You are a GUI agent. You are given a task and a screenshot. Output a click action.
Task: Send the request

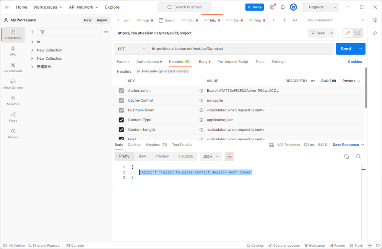pos(346,49)
